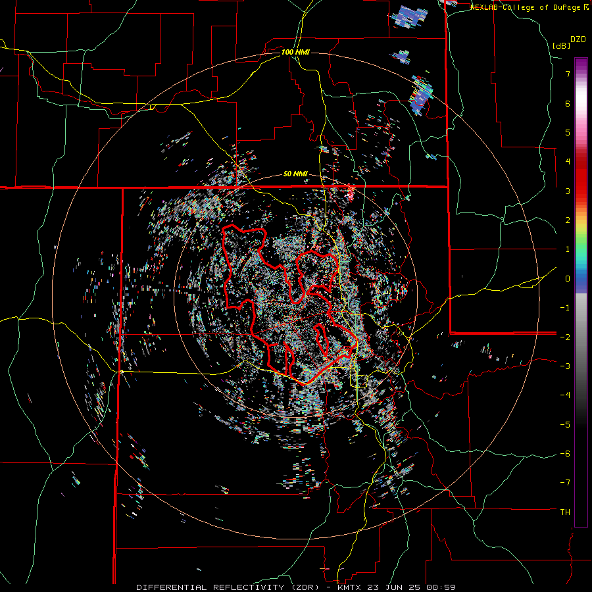This screenshot has height=592, width=592.
Task: Click the 2 value on color scale
Action: coord(568,220)
